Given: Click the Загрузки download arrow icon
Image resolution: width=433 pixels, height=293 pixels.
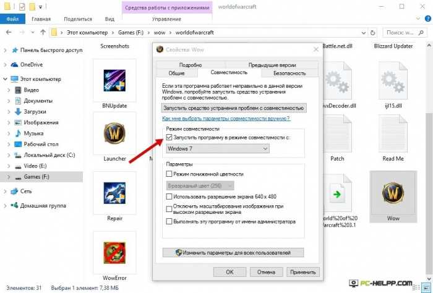Looking at the screenshot, I should point(18,111).
